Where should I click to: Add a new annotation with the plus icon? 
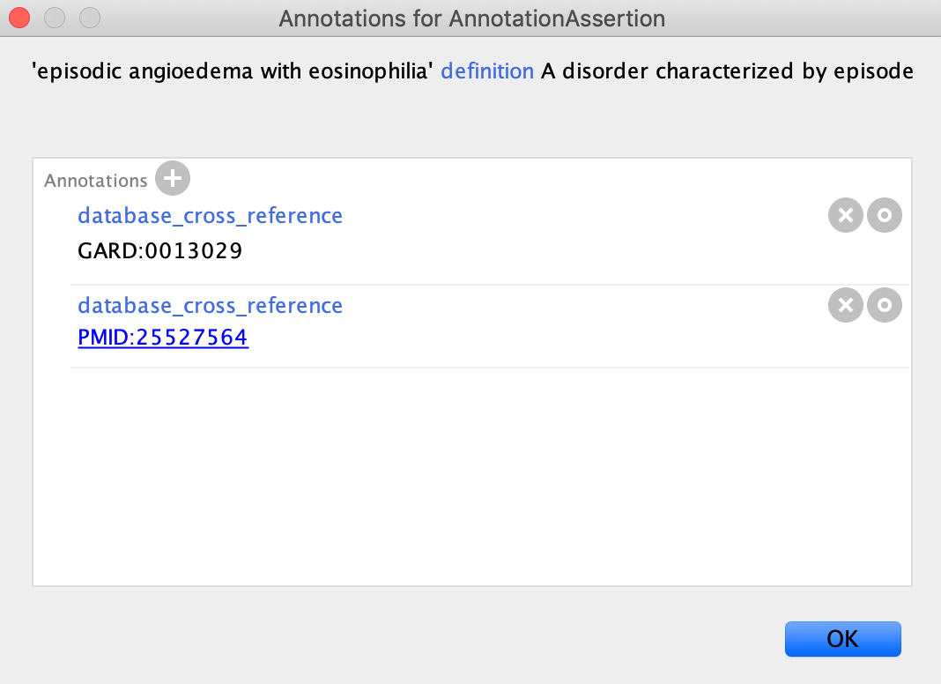(x=173, y=178)
